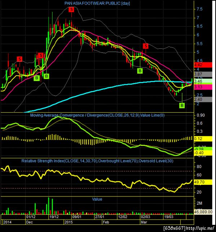
Task: Click the B buy marker right of the 01/12 date
Action: click(37, 78)
